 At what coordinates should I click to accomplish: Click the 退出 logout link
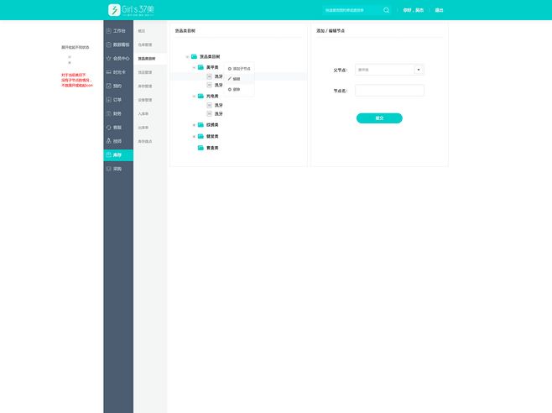point(439,10)
